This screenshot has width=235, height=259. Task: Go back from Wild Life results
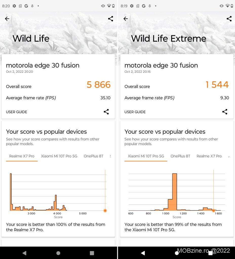click(x=7, y=19)
